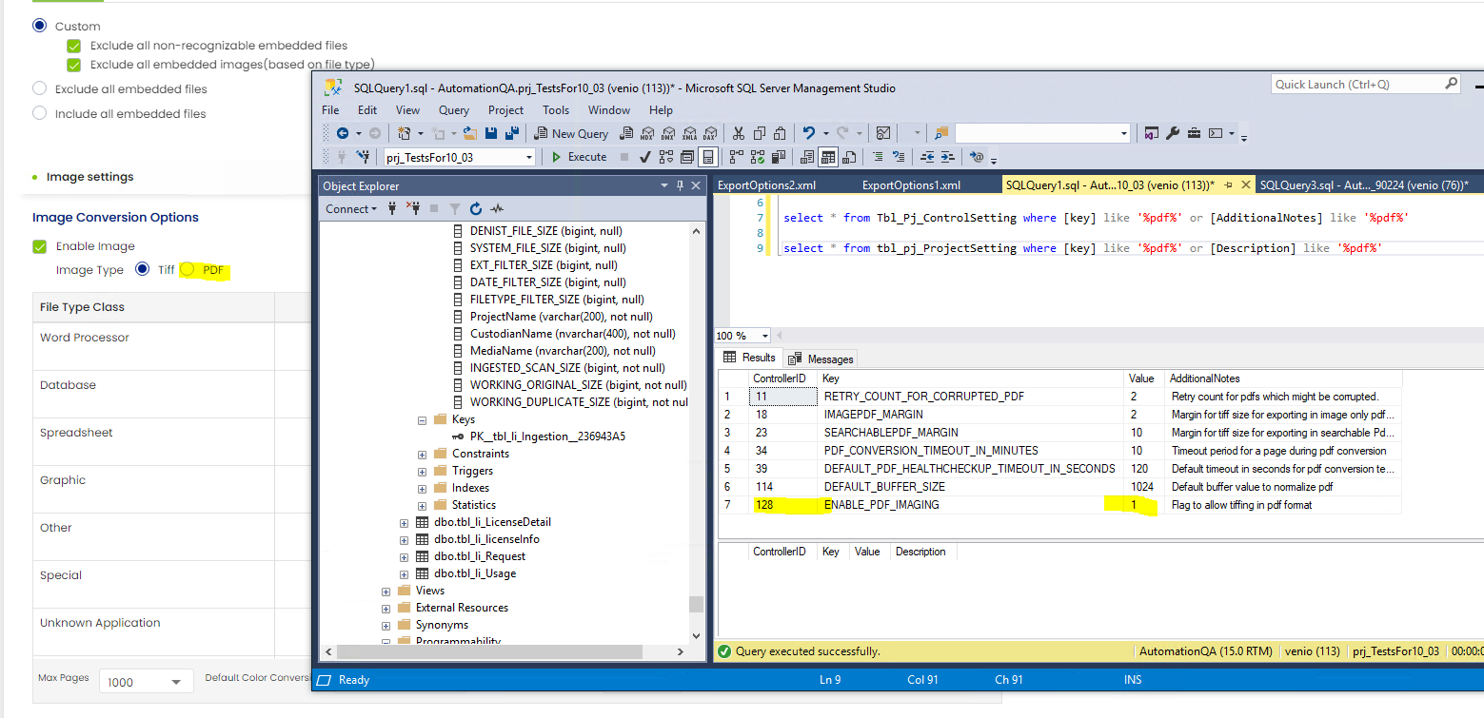Open Activity Monitor pulse icon

(497, 208)
